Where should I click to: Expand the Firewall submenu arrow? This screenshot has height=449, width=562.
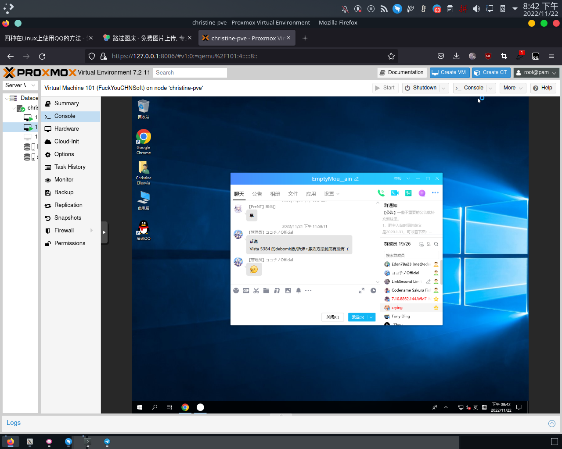click(x=92, y=231)
